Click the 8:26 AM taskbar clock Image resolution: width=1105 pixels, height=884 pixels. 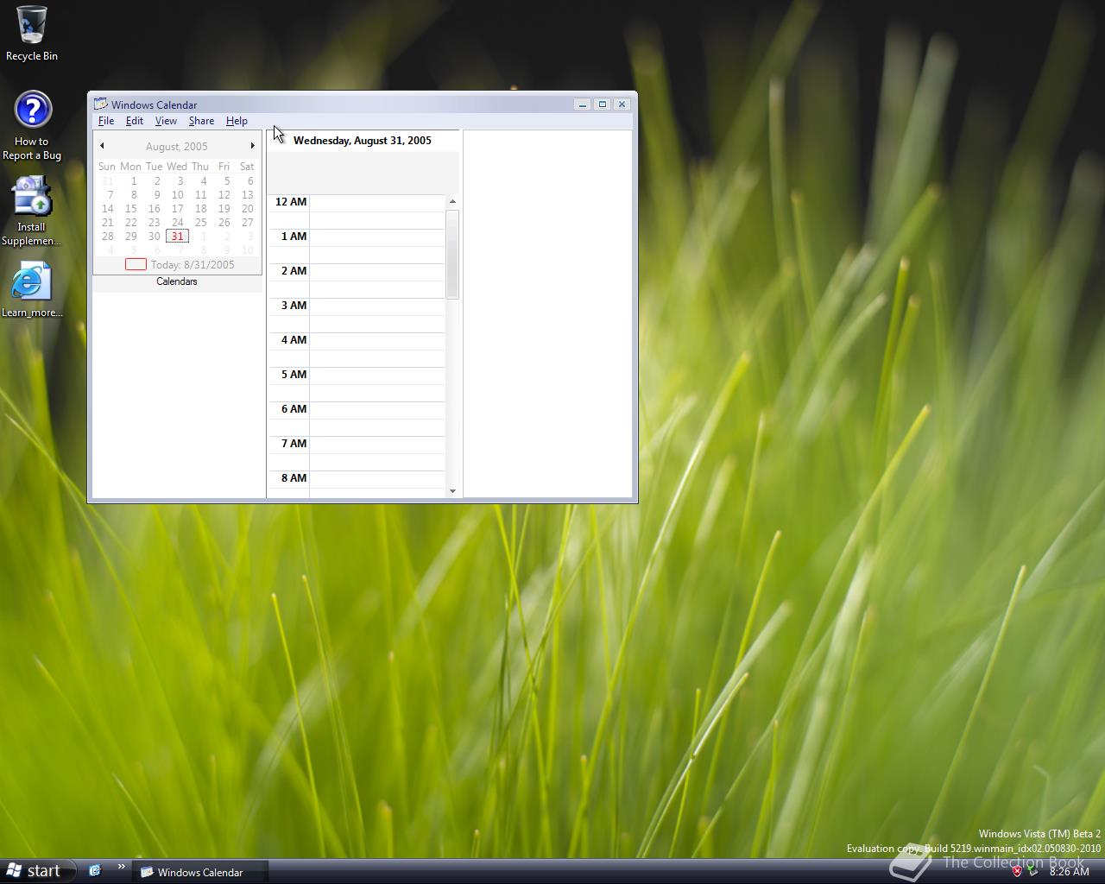(1069, 872)
